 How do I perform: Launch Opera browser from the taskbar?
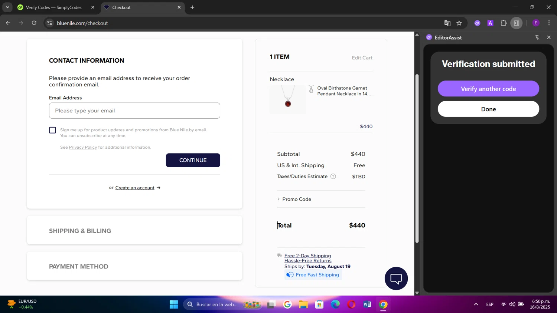351,304
